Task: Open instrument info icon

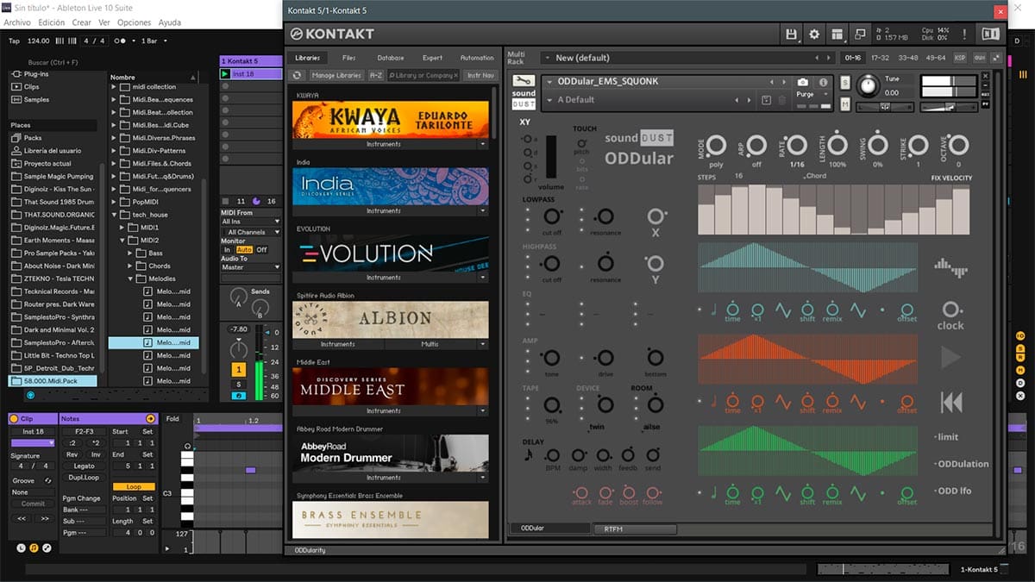Action: 823,82
